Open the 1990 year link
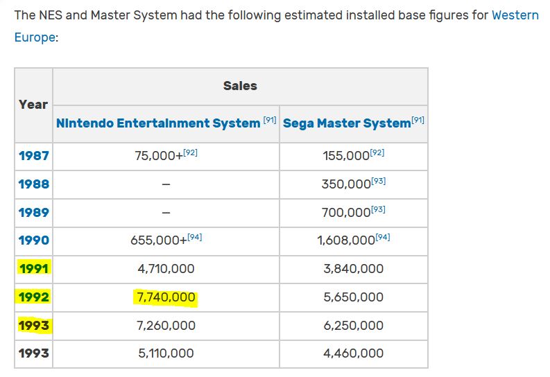Screen dimensions: 550x377 (x=34, y=240)
